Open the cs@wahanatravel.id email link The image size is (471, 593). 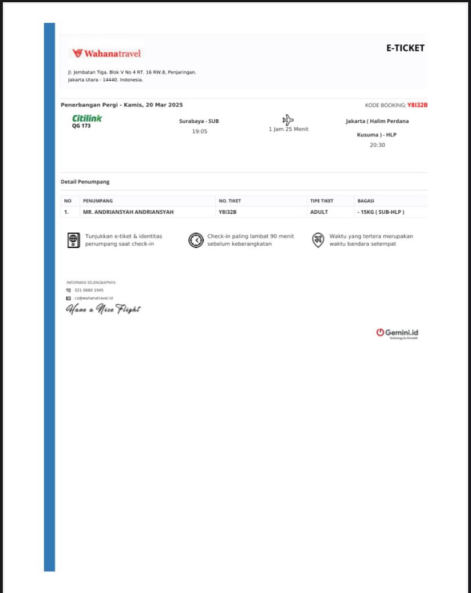click(94, 298)
